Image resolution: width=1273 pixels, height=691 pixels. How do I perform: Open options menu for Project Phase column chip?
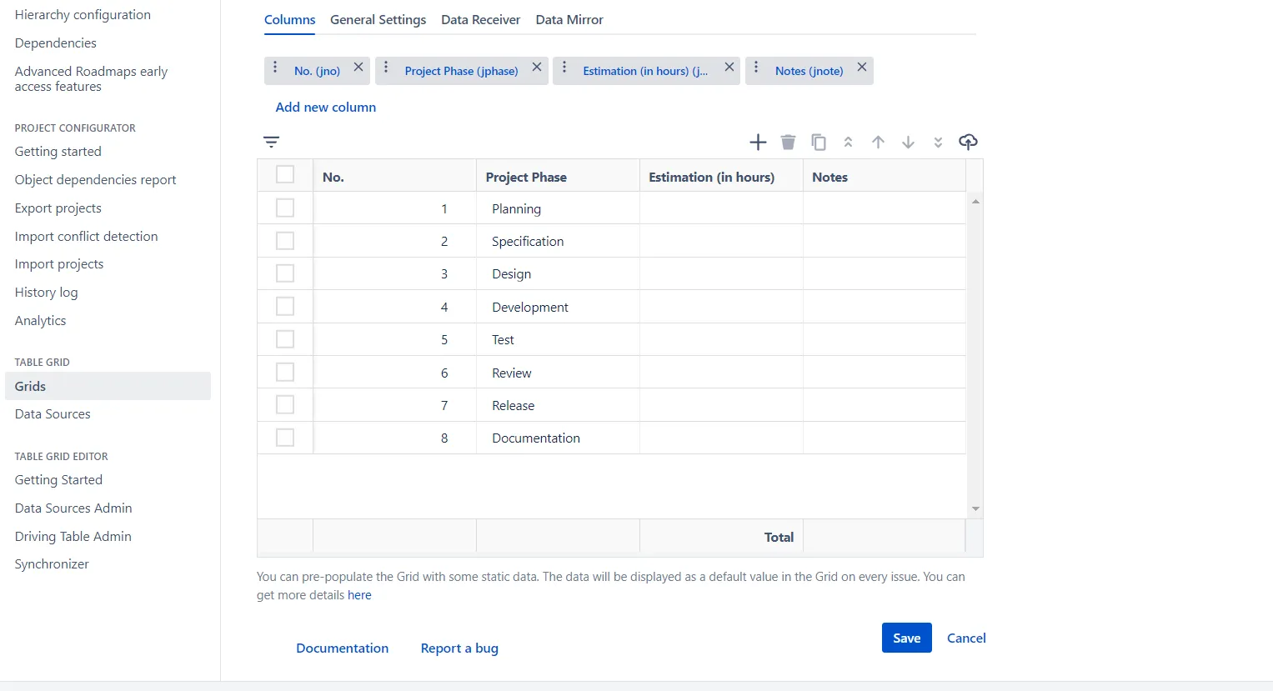386,68
